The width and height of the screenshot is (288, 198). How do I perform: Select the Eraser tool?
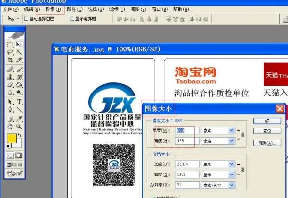(x=10, y=85)
